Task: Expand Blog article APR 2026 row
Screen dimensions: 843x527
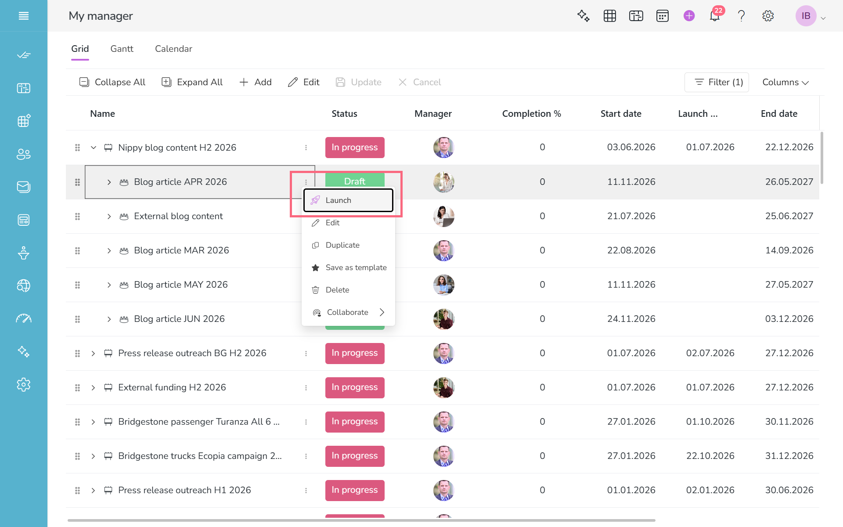Action: tap(109, 182)
